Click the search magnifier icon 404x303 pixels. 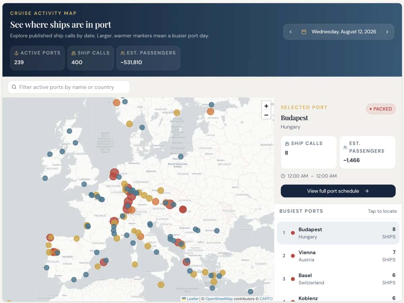click(14, 87)
